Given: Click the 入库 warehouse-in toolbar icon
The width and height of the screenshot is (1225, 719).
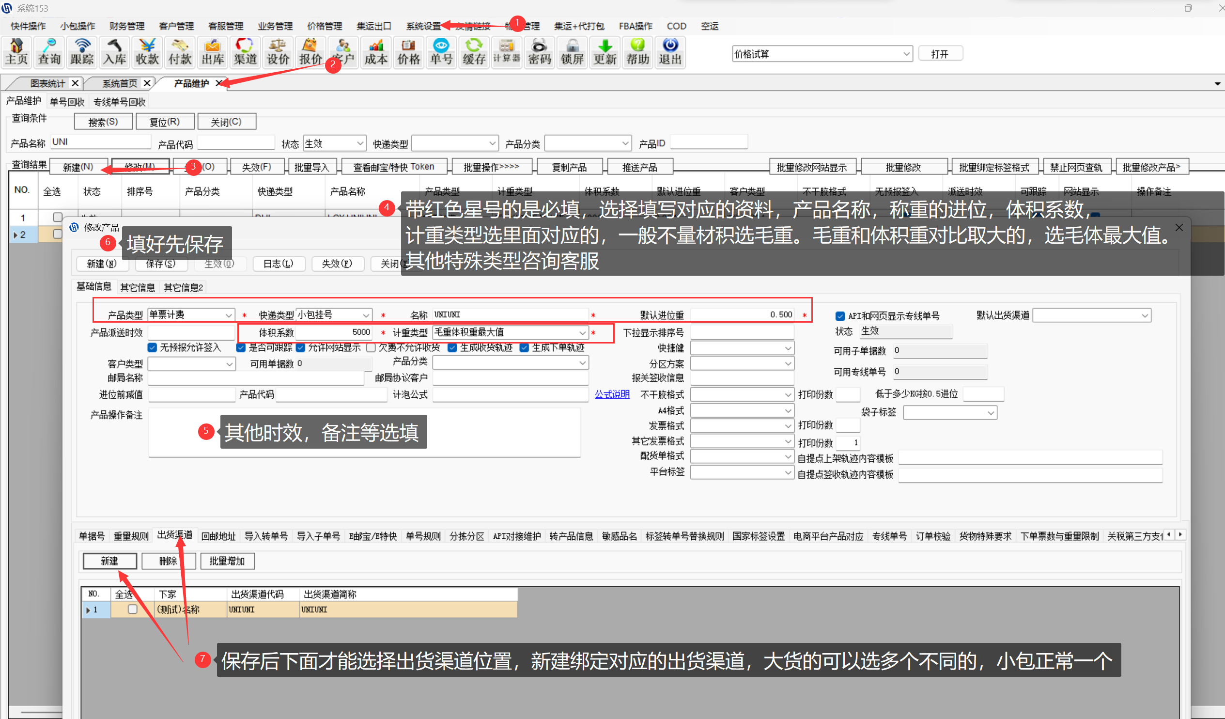Looking at the screenshot, I should [x=115, y=51].
